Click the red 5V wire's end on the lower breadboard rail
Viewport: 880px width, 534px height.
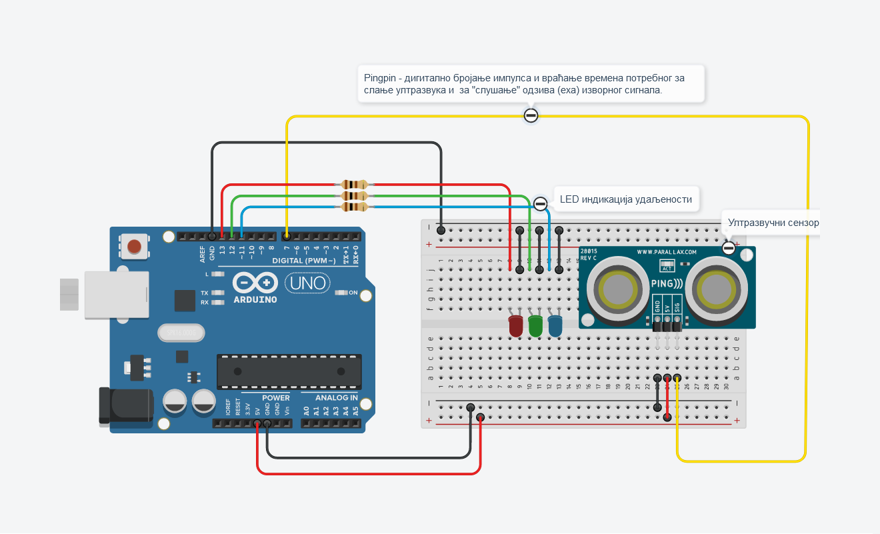point(480,418)
